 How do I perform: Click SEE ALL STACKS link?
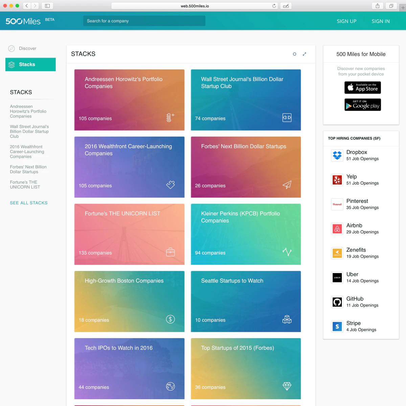click(x=29, y=203)
